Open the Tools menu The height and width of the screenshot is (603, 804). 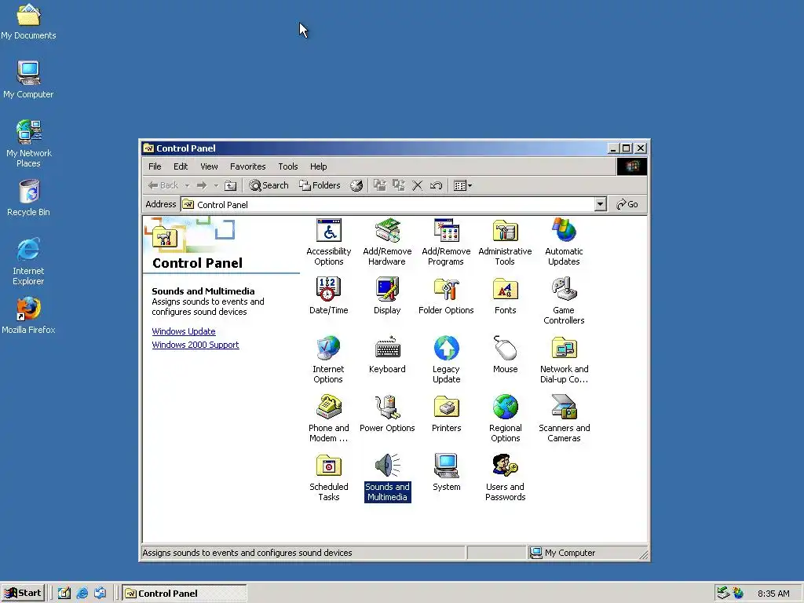click(287, 166)
